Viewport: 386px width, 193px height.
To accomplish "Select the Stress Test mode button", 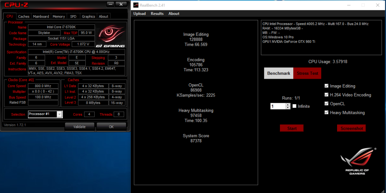I will click(307, 73).
